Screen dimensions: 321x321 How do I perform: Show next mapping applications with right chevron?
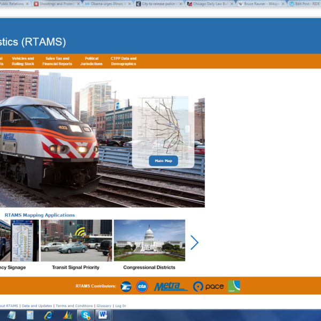click(x=194, y=242)
